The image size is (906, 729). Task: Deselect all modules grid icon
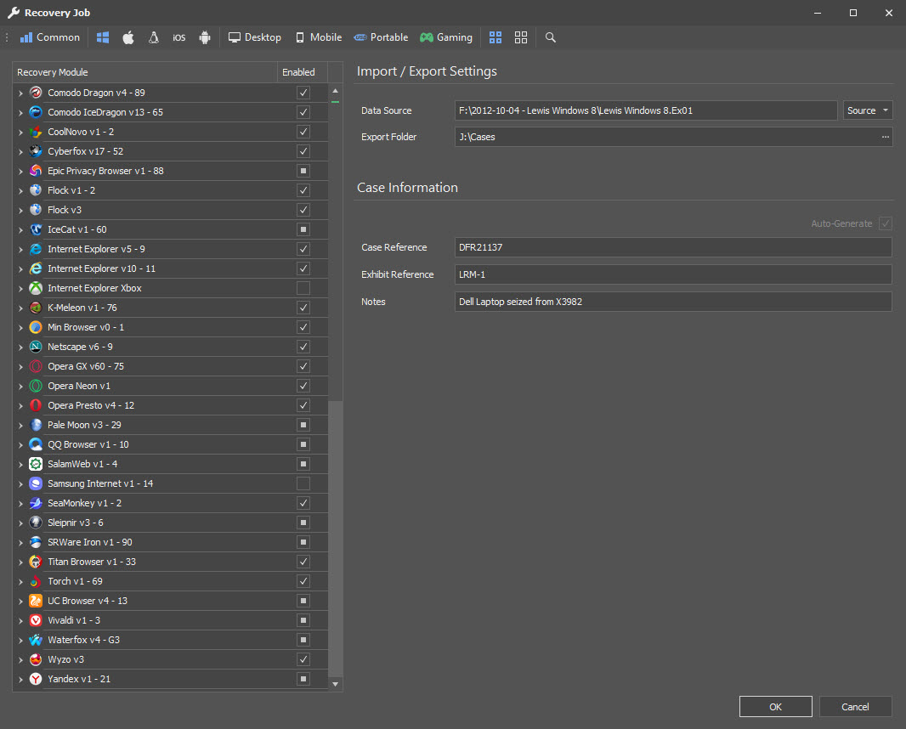pos(521,37)
